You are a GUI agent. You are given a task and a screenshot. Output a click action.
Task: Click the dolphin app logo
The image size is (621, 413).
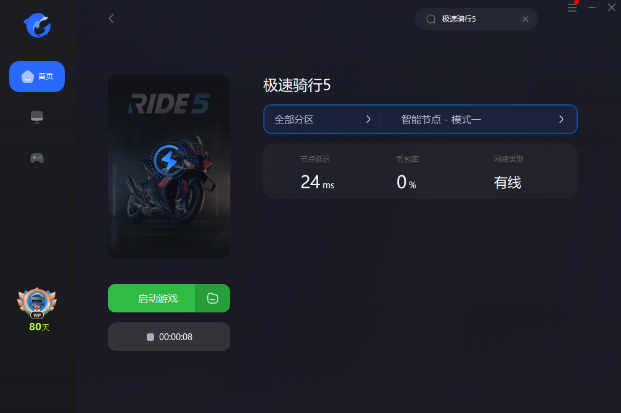pyautogui.click(x=37, y=25)
